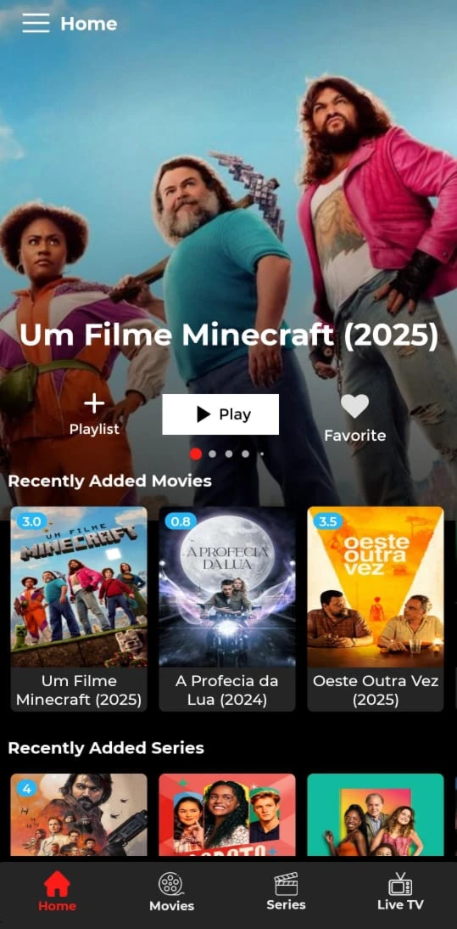Select the first red carousel dot

coord(196,453)
